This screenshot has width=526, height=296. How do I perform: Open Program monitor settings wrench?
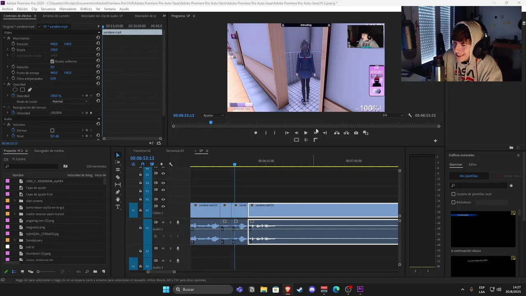pyautogui.click(x=410, y=115)
